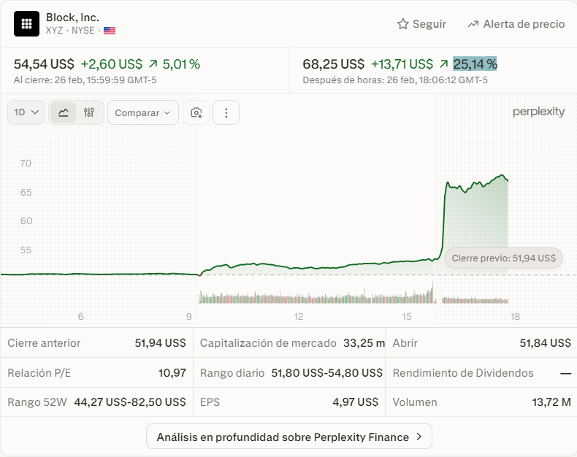Screen dimensions: 577x457
Task: Switch to line chart view icon
Action: 64,112
